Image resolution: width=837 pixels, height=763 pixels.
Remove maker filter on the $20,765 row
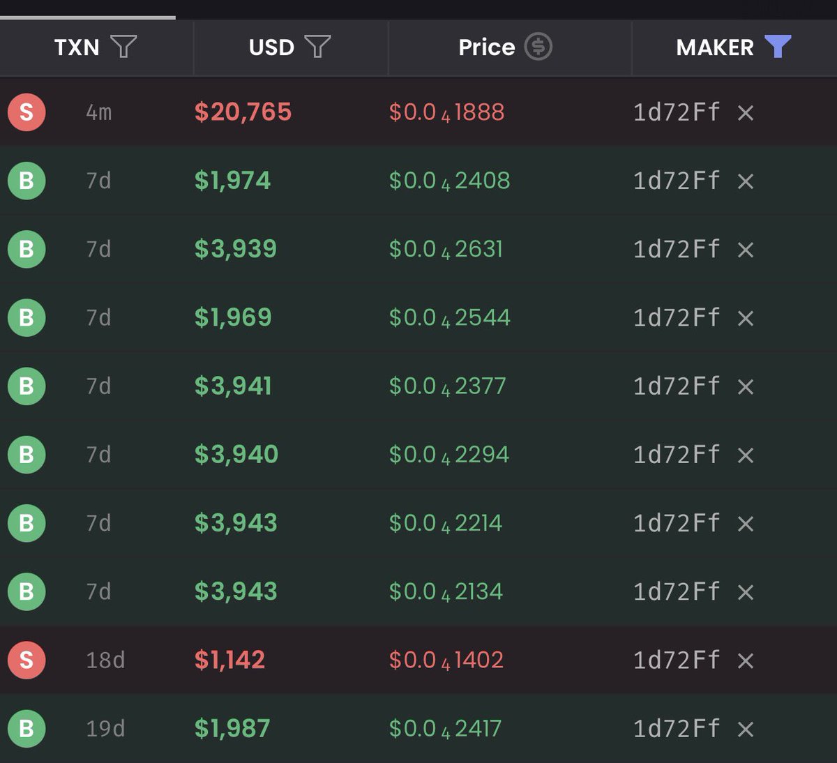(x=746, y=112)
